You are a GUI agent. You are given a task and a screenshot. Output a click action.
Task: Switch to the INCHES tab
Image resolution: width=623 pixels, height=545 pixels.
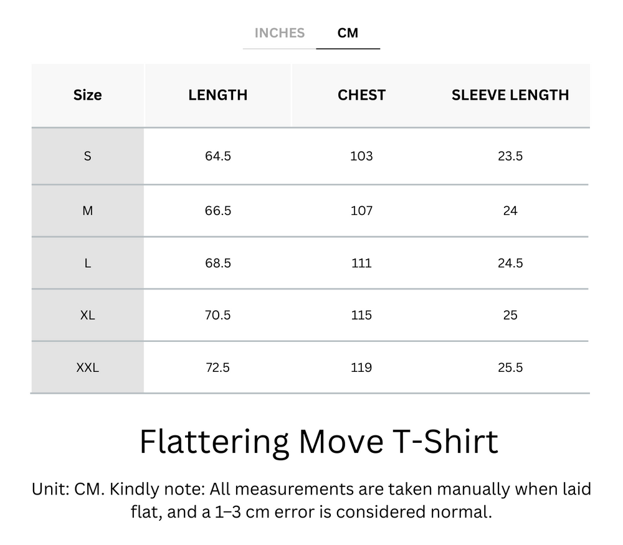[x=279, y=33]
